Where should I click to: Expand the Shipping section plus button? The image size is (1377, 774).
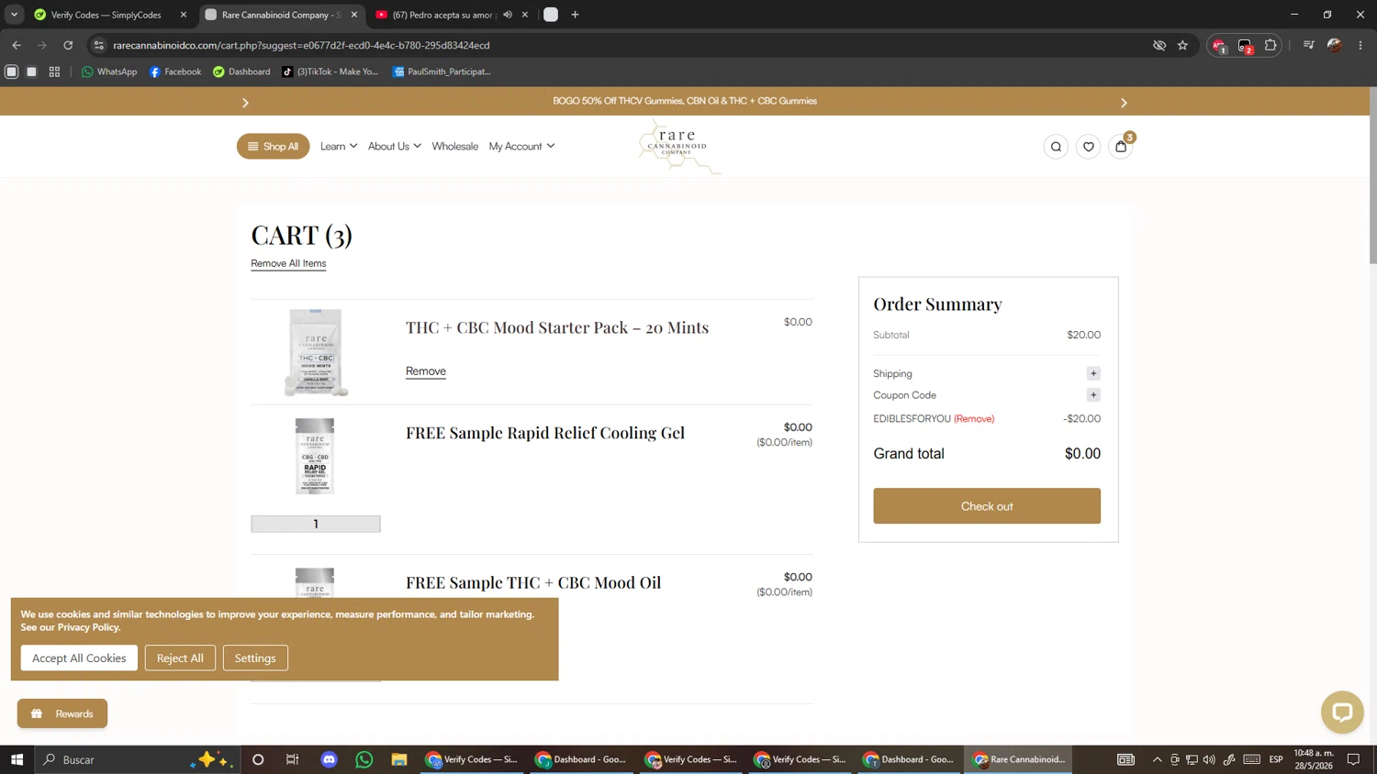coord(1093,373)
